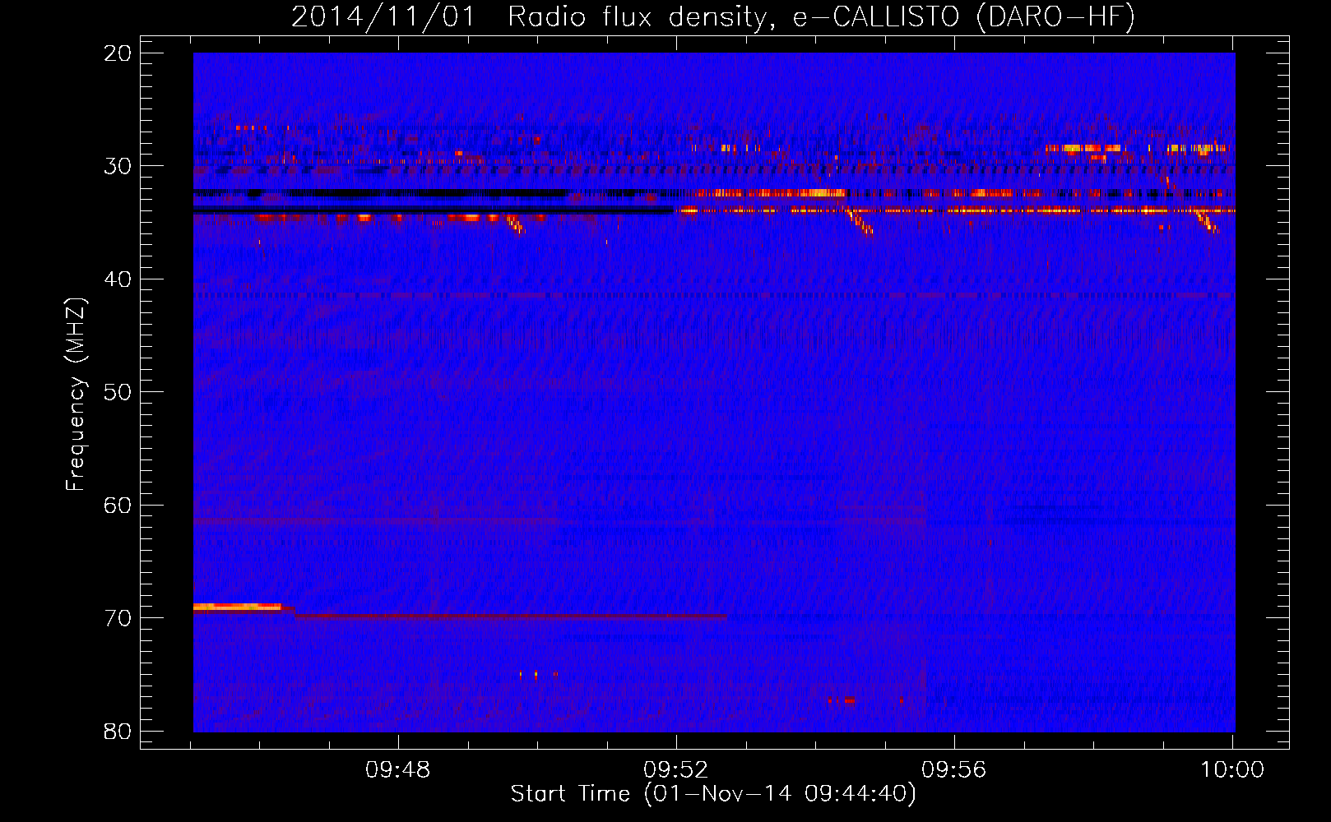
Task: Click the plot title with the date 2014/11/01
Action: [x=713, y=16]
